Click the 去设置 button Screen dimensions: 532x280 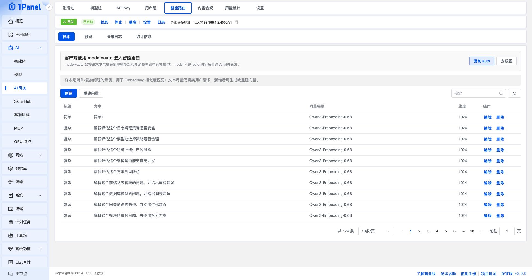[x=507, y=61]
